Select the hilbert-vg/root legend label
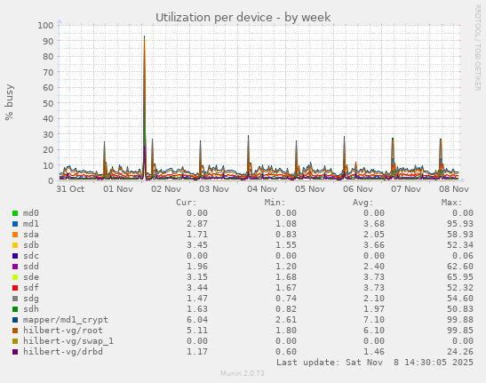 tap(63, 331)
